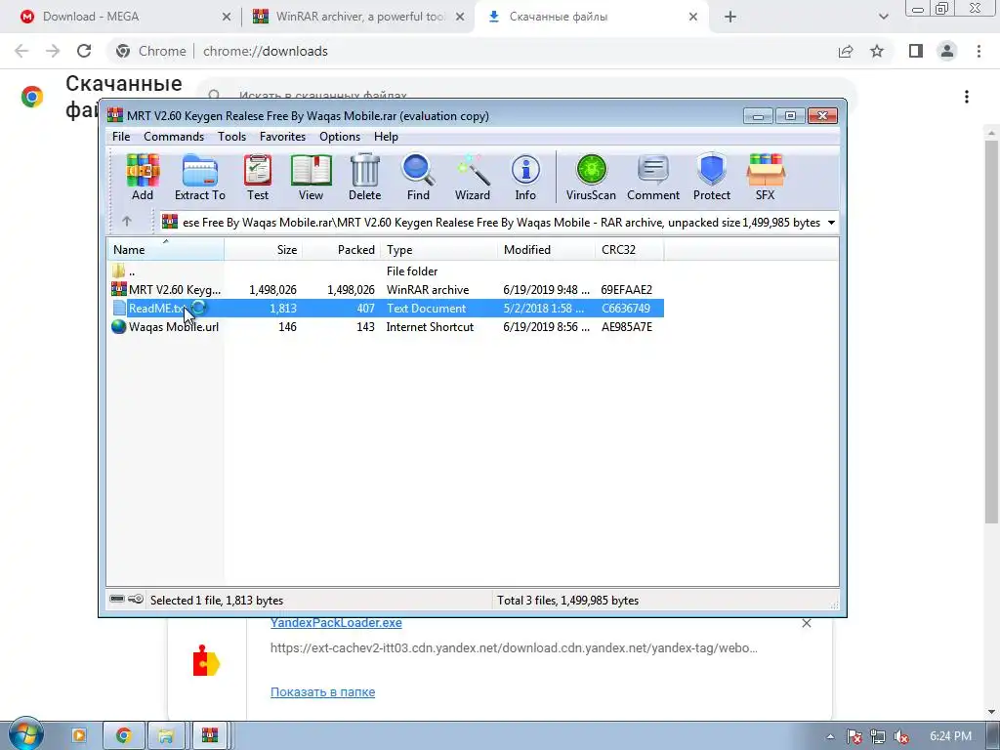Show hidden tray icons arrow
1000x750 pixels.
(830, 737)
